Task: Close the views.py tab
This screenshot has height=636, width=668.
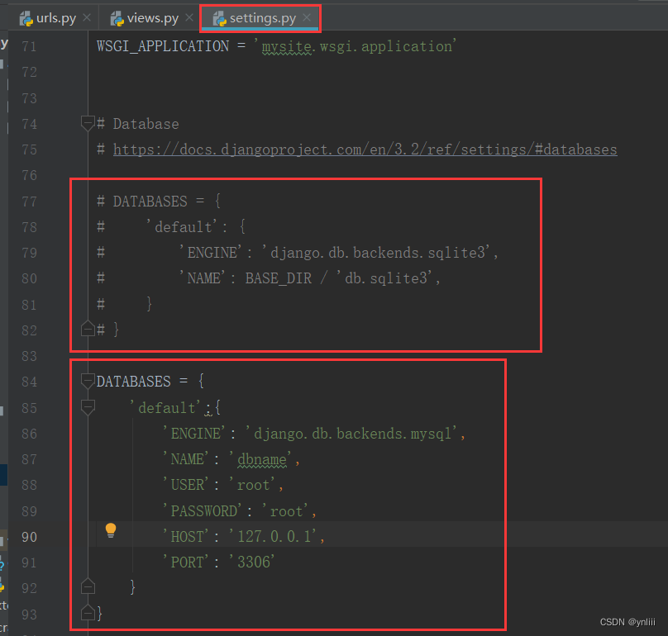Action: [x=189, y=17]
